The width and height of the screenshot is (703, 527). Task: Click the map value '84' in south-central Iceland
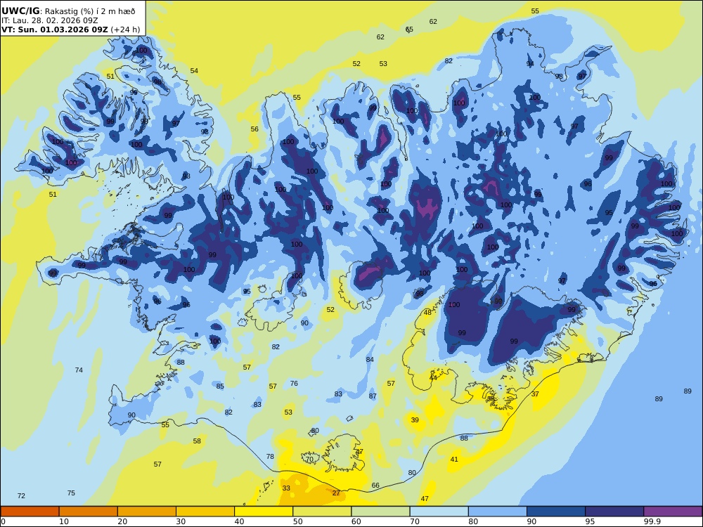point(370,359)
